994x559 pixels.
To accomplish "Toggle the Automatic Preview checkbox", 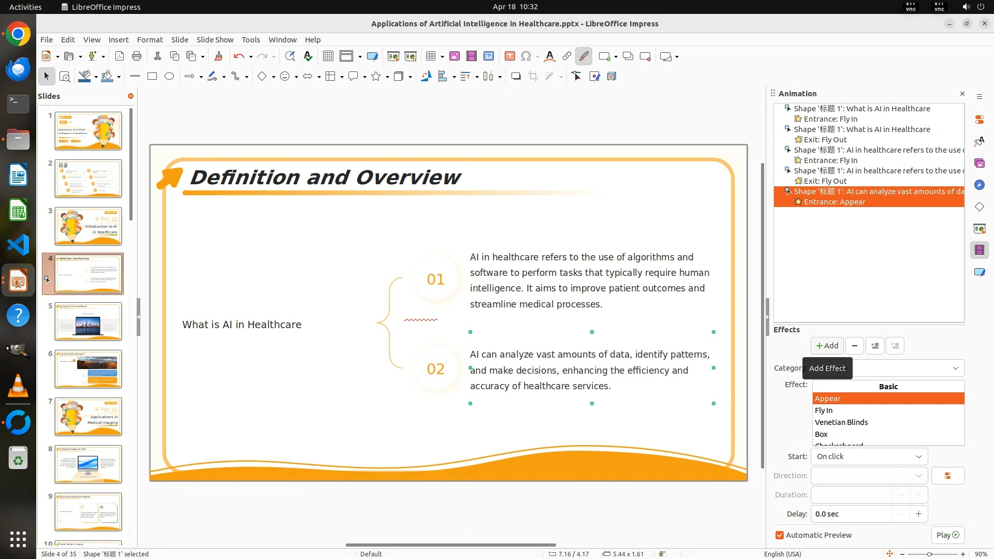I will click(780, 535).
